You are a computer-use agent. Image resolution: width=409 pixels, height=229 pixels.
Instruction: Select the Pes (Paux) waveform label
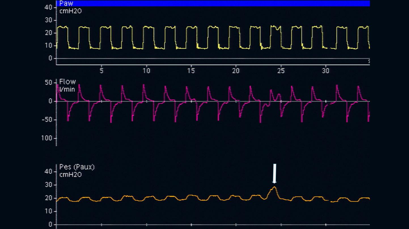coord(77,167)
